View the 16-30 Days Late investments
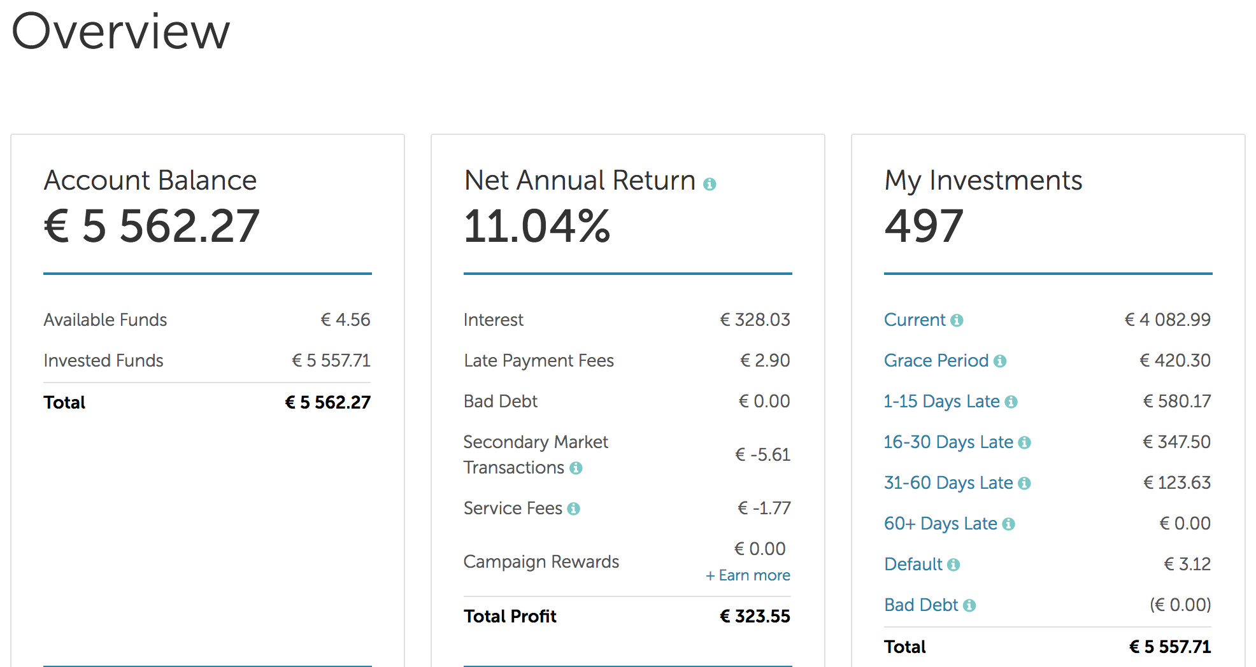1256x667 pixels. 948,442
